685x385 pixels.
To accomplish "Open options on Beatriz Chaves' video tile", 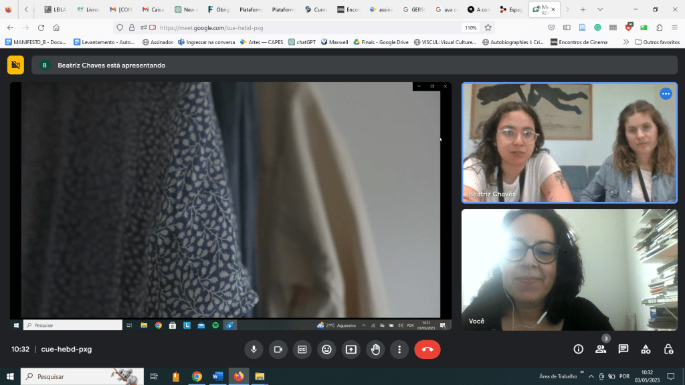I will (666, 94).
